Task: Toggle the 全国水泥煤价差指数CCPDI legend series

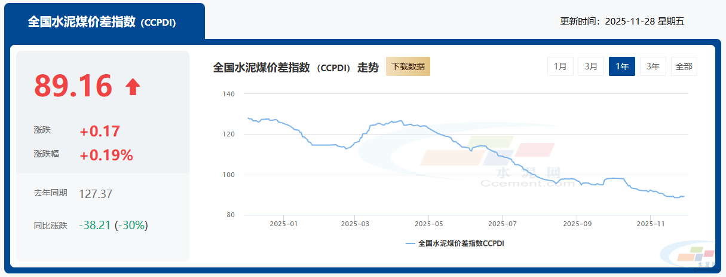Action: pyautogui.click(x=461, y=243)
